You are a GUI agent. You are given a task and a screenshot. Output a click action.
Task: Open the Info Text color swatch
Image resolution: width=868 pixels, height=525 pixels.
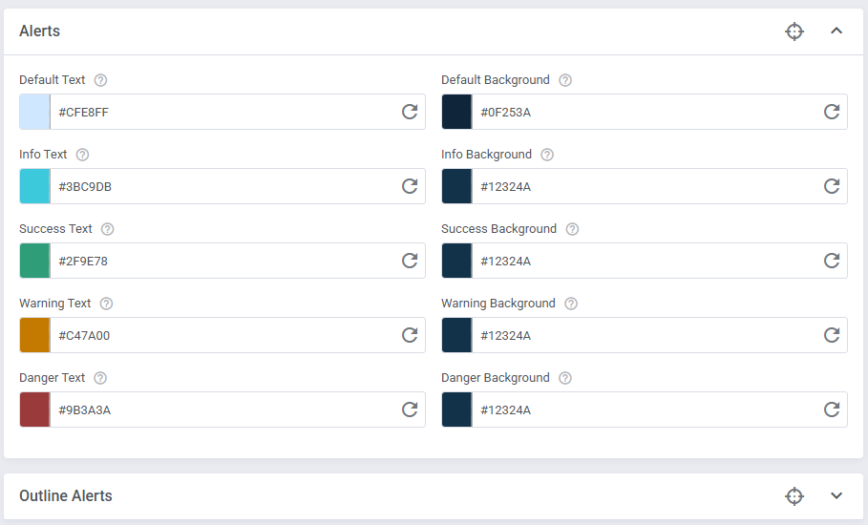pyautogui.click(x=34, y=186)
